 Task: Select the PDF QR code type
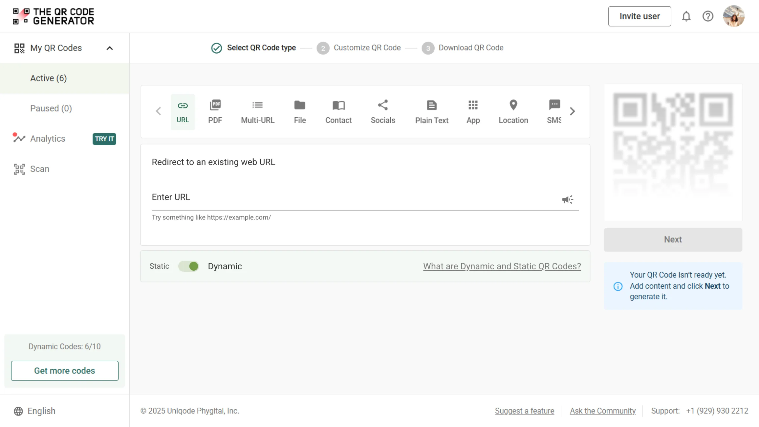[215, 112]
